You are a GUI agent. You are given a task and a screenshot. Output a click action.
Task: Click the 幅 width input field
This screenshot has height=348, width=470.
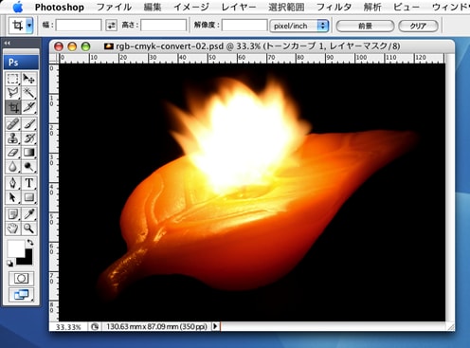[x=79, y=26]
